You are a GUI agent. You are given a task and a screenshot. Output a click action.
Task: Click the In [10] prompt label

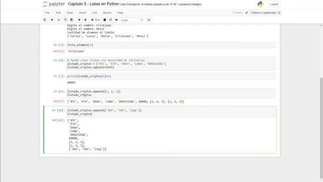58,110
